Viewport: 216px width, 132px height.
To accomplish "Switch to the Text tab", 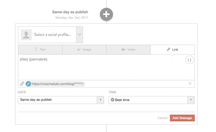I will [x=40, y=49].
